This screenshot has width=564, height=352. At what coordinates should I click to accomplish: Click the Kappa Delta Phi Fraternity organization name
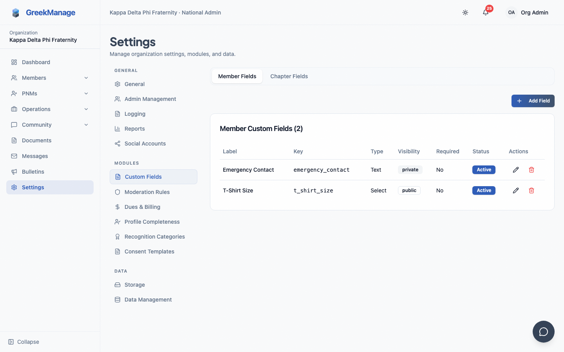[43, 40]
